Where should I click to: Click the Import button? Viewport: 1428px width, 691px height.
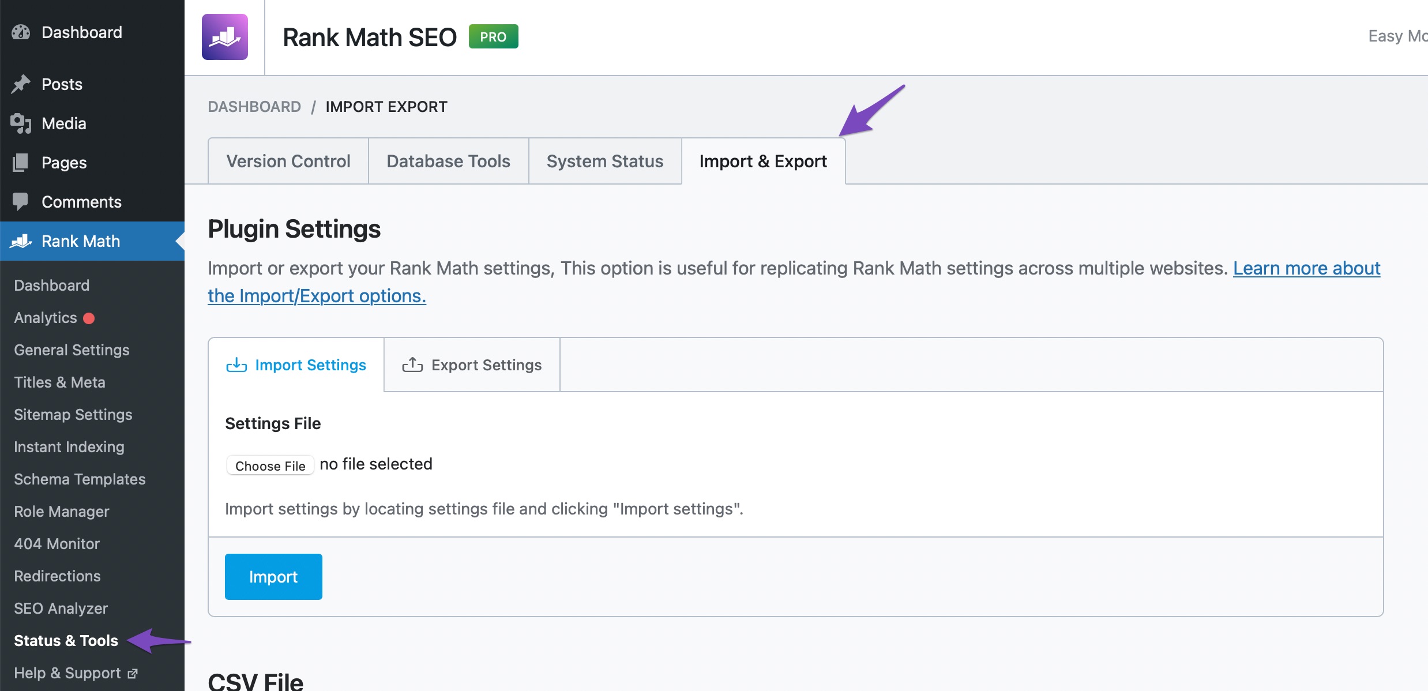(273, 576)
